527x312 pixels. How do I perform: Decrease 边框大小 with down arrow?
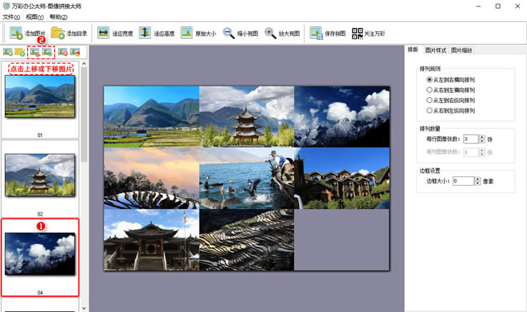(479, 183)
